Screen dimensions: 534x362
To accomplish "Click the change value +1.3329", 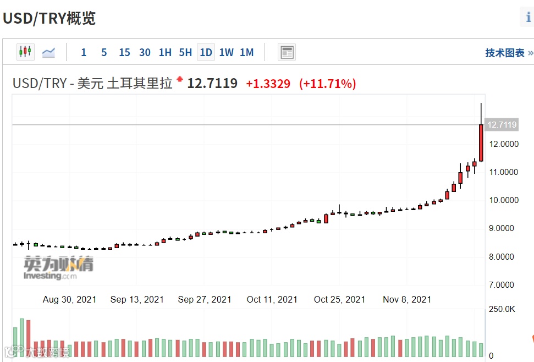I will pos(268,84).
